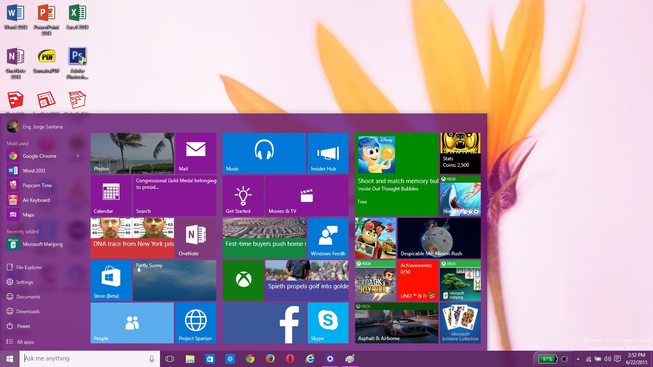The image size is (653, 367).
Task: Open Store icon on taskbar
Action: point(210,359)
